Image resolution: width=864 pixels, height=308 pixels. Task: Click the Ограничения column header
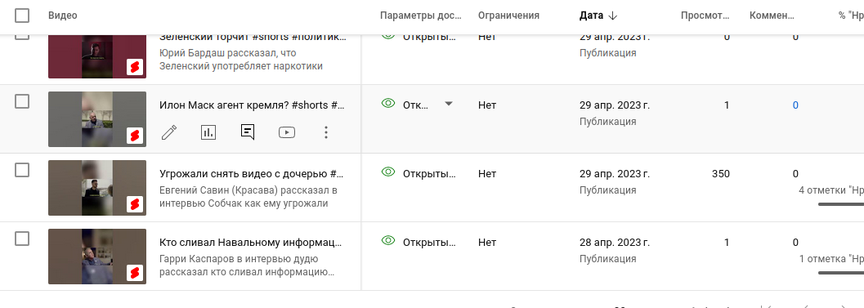tap(508, 16)
